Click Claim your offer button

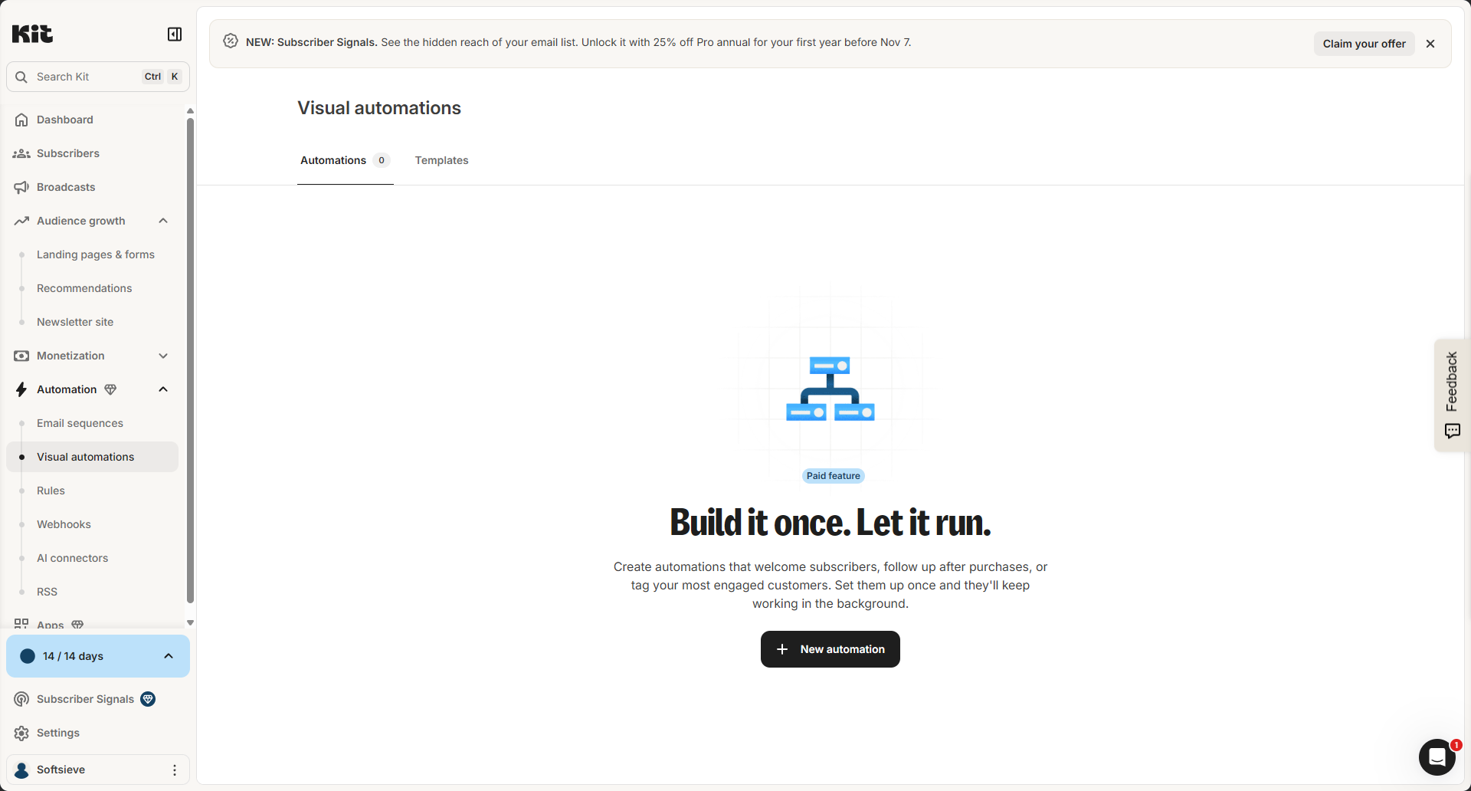pos(1364,44)
